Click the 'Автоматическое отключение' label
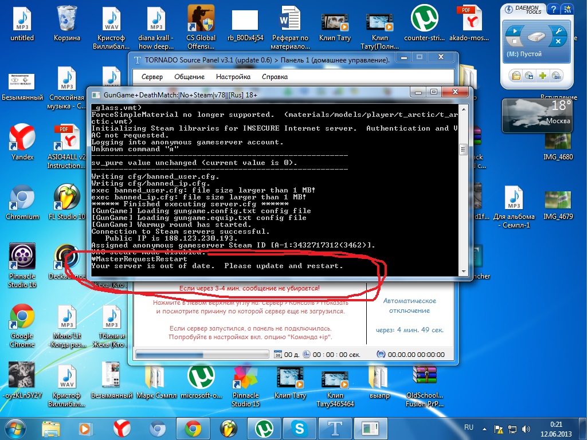This screenshot has width=588, height=440. pyautogui.click(x=410, y=305)
